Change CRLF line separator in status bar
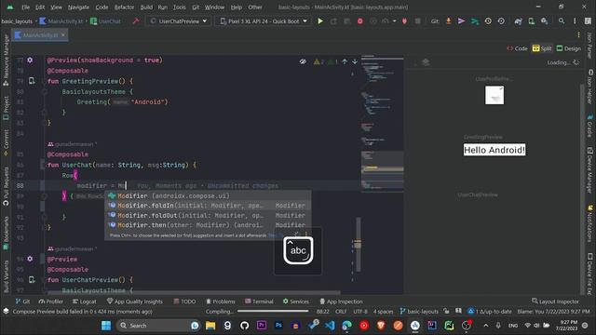Image resolution: width=596 pixels, height=335 pixels. [x=341, y=311]
